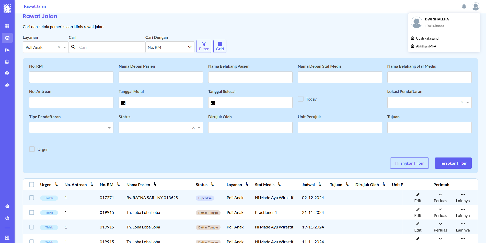The height and width of the screenshot is (243, 486).
Task: Switch to Grid view
Action: 220,46
